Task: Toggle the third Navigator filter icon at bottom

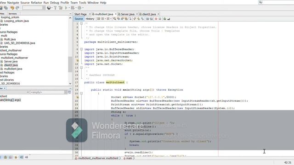Action: pyautogui.click(x=11, y=157)
